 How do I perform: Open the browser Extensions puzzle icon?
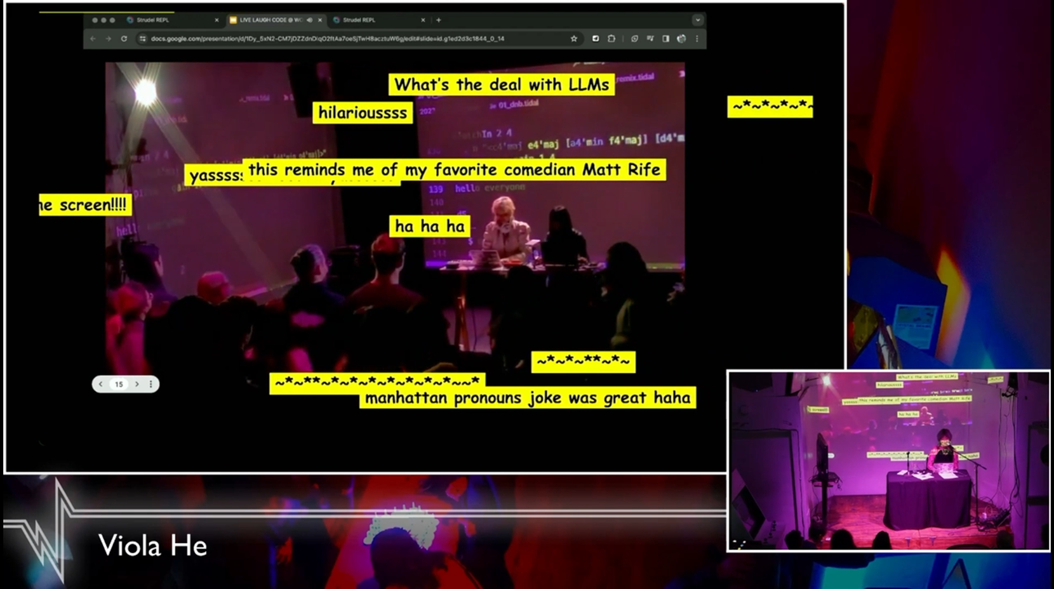(611, 39)
